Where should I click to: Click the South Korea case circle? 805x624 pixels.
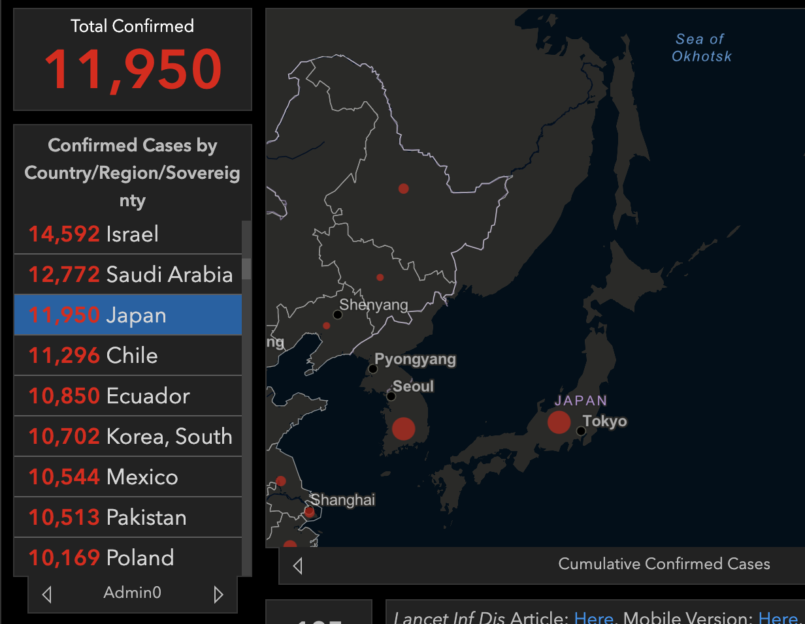tap(403, 429)
